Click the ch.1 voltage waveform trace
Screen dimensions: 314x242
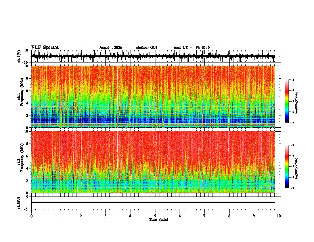coord(153,56)
